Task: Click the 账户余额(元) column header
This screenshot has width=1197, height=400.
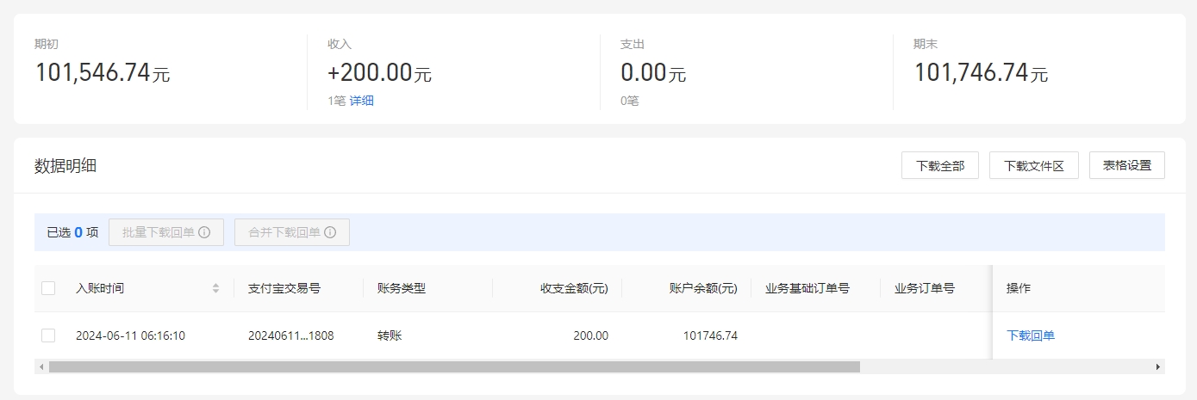Action: pyautogui.click(x=703, y=288)
